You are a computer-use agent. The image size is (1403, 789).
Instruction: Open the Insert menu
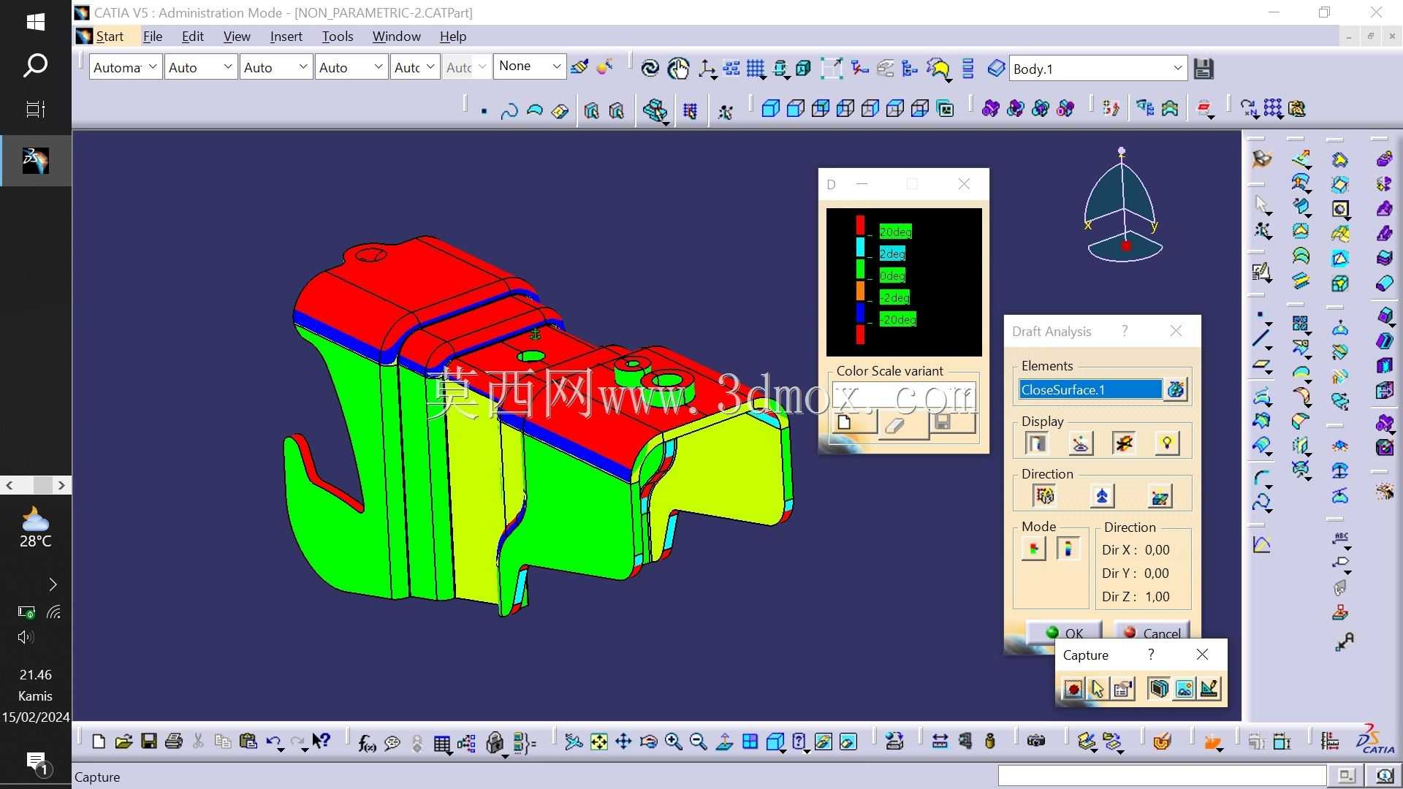point(286,37)
